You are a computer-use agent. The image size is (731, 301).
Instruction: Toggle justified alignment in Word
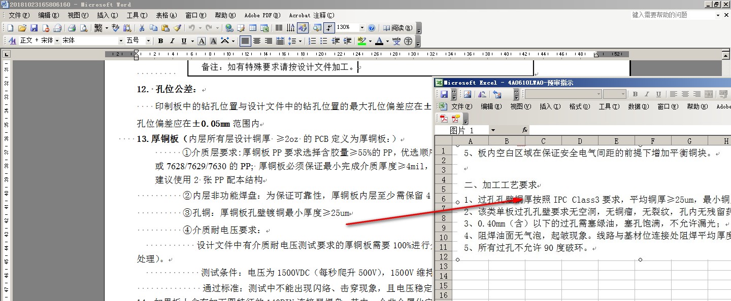(245, 41)
